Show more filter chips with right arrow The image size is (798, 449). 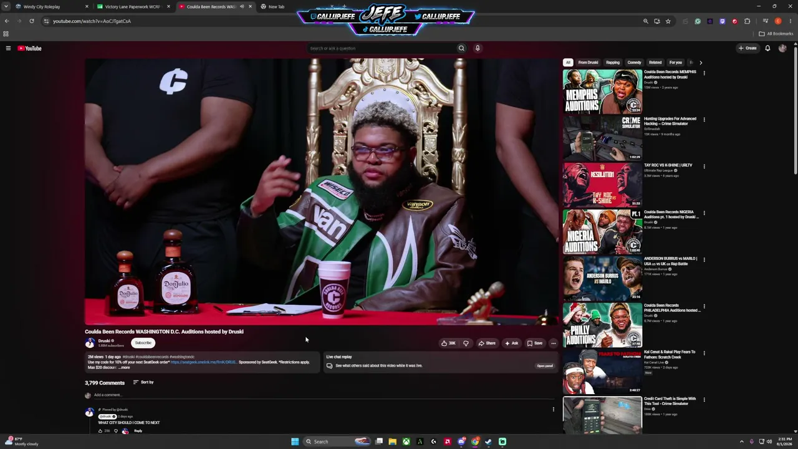coord(700,62)
